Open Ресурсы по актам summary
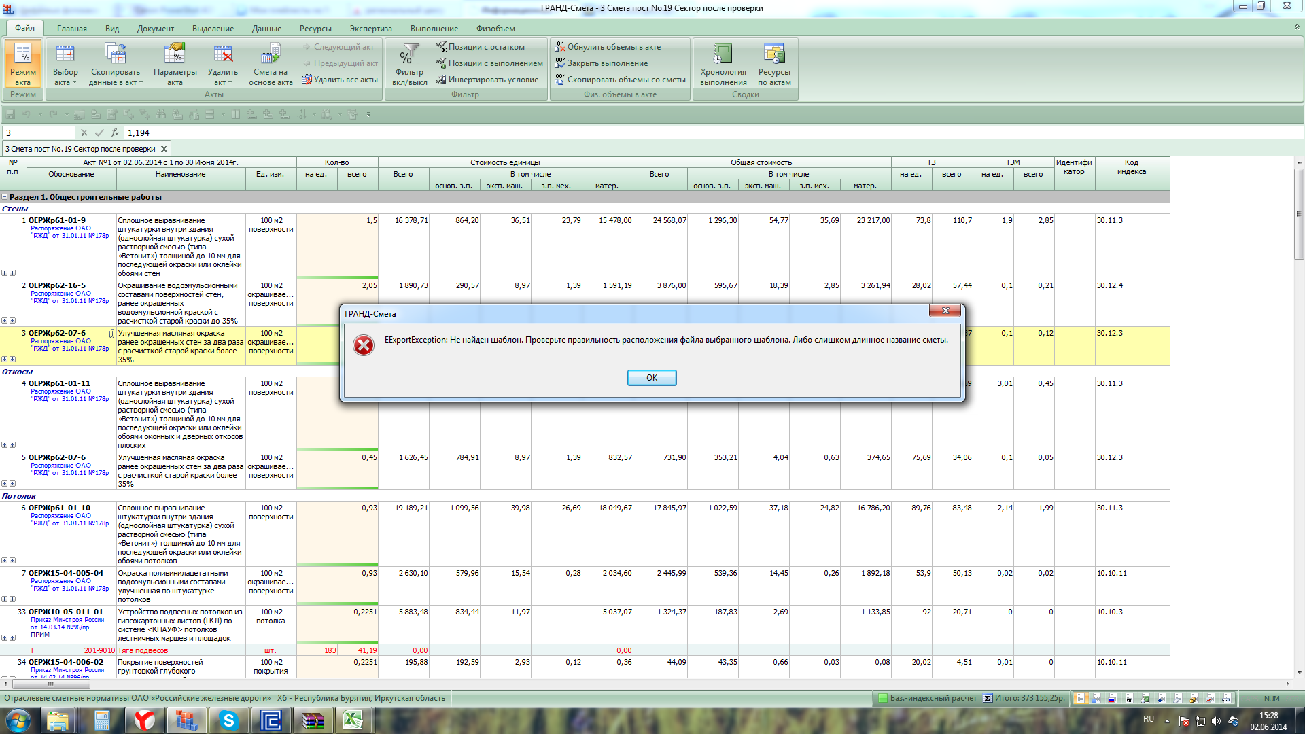The width and height of the screenshot is (1305, 734). coord(774,63)
